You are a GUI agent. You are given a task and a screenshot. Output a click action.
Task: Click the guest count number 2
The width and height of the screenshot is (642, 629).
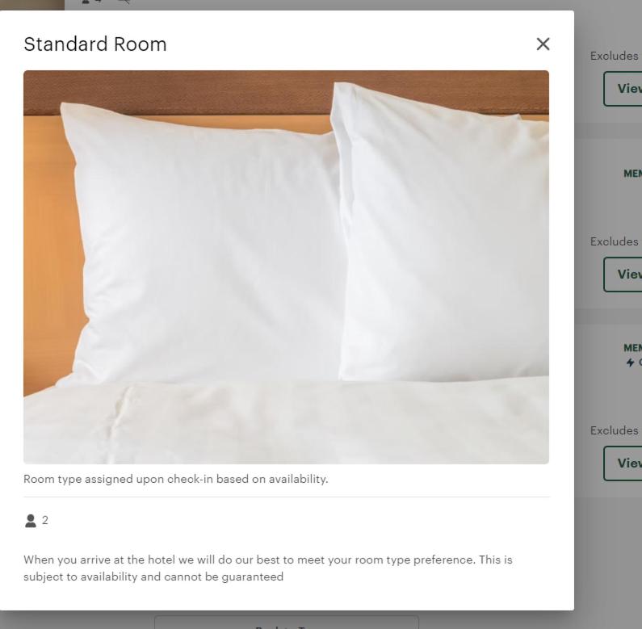click(45, 520)
